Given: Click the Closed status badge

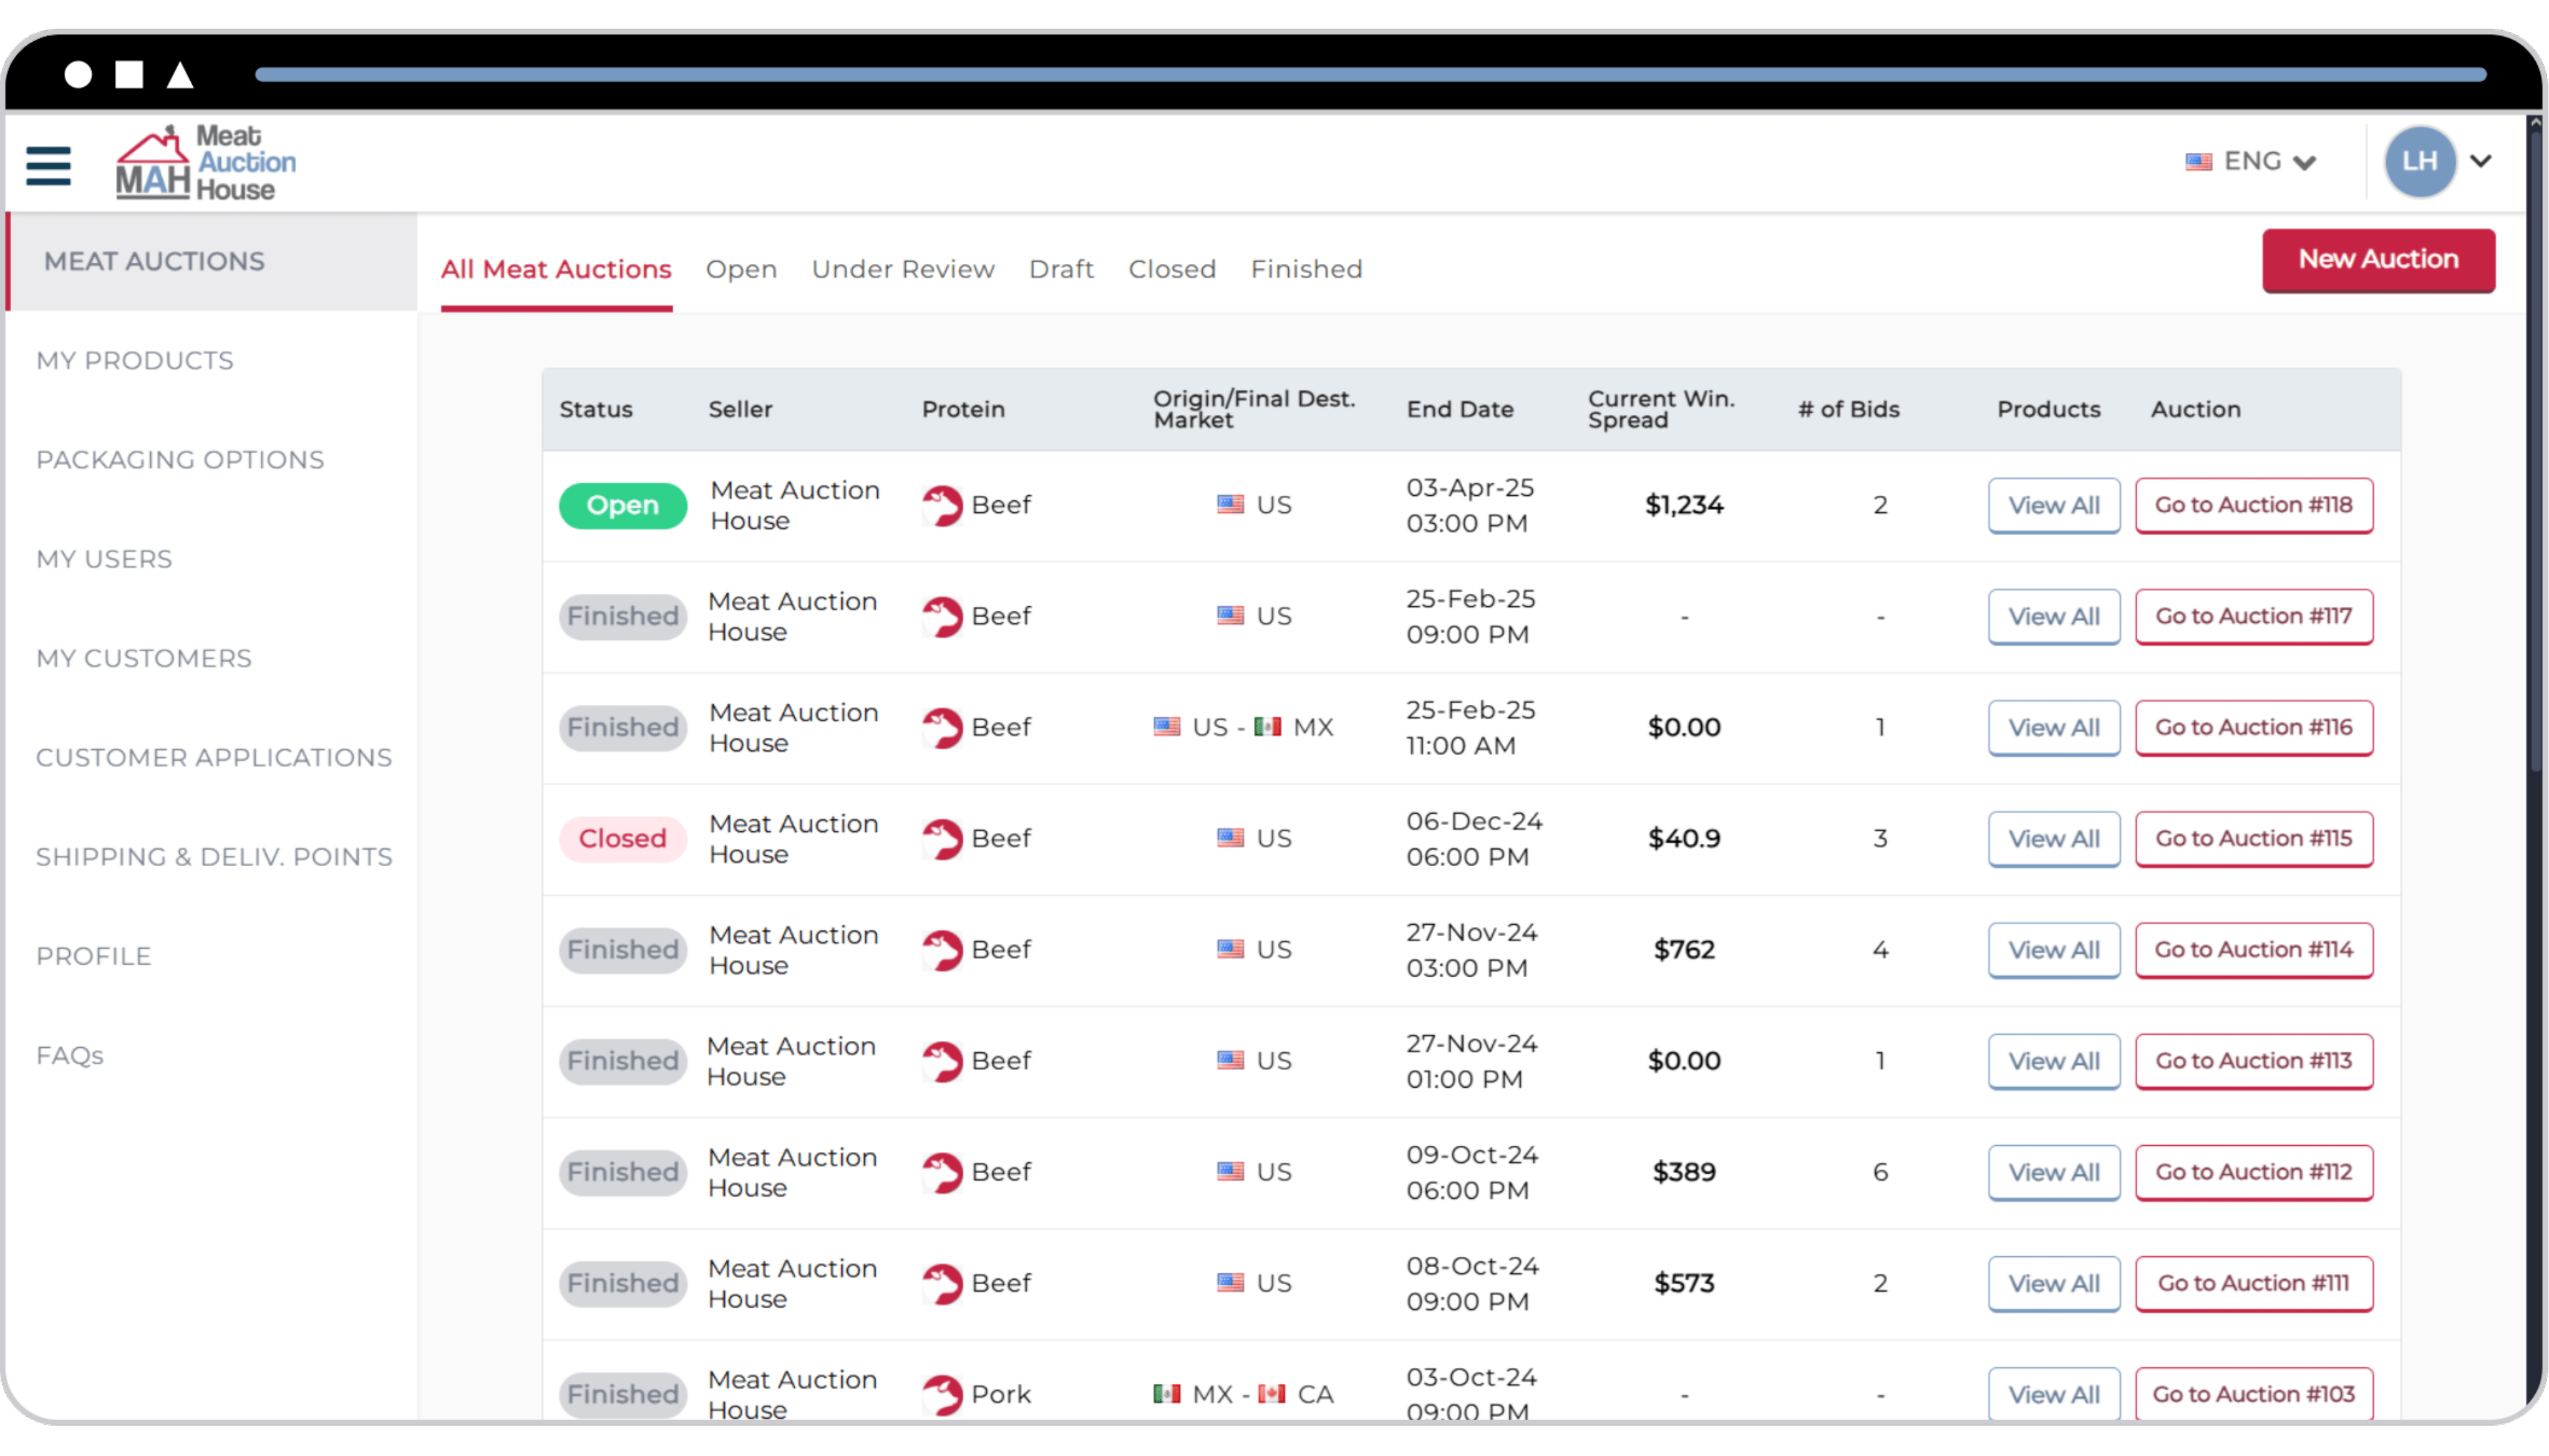Looking at the screenshot, I should pyautogui.click(x=622, y=838).
